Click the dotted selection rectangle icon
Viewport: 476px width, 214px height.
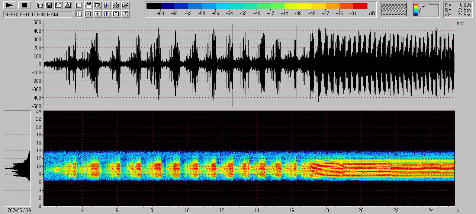pyautogui.click(x=97, y=5)
